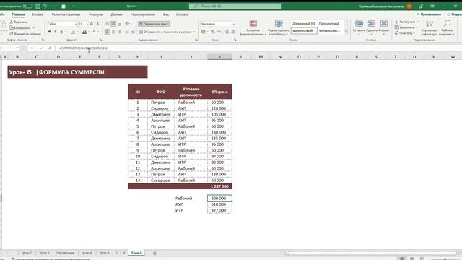The image size is (462, 260).
Task: Click the Comma Style icon
Action: (219, 32)
